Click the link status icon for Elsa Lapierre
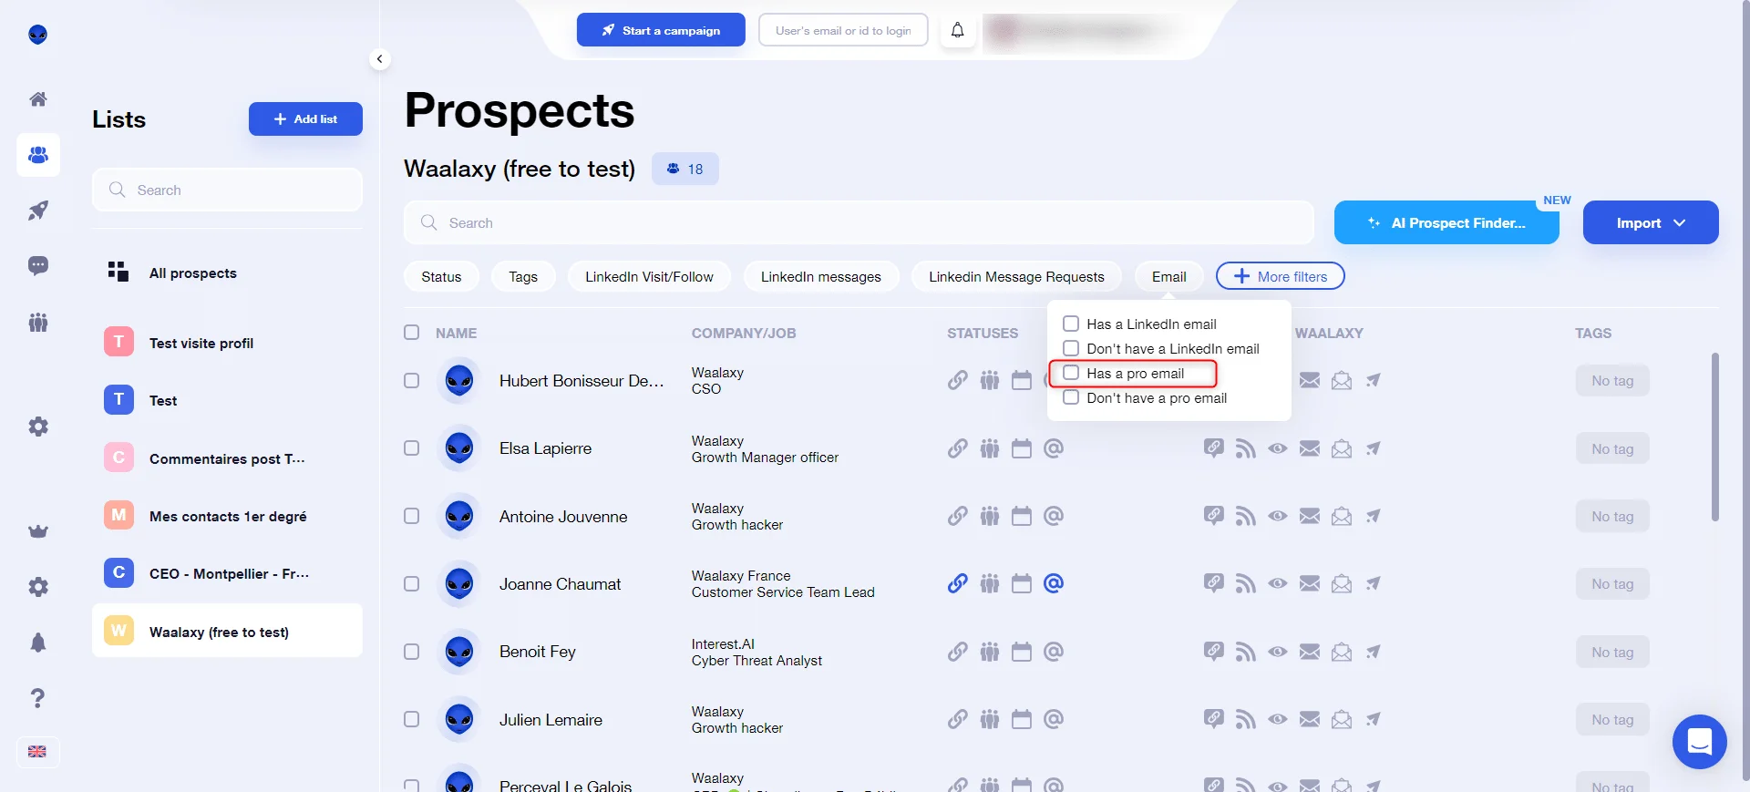1750x792 pixels. [957, 448]
